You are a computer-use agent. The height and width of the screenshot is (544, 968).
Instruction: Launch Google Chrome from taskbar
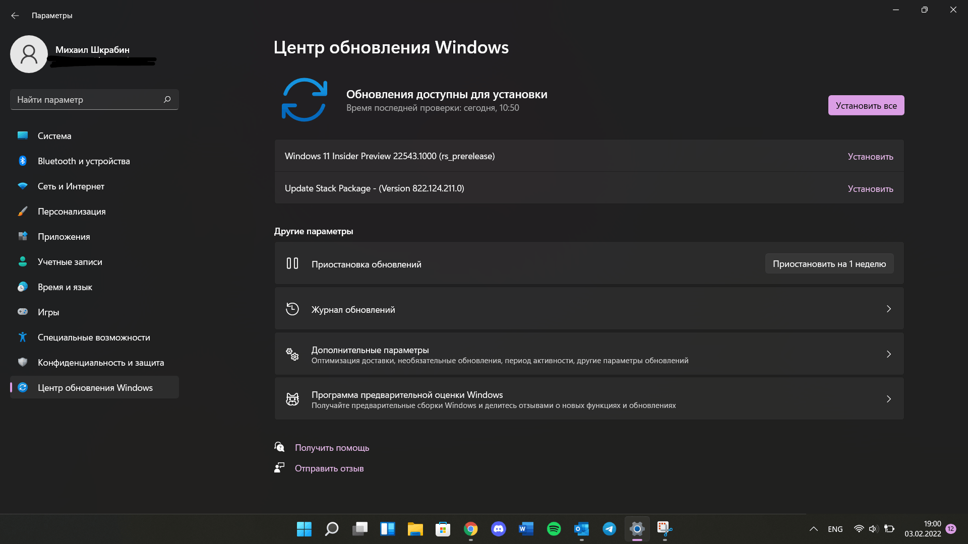point(471,529)
